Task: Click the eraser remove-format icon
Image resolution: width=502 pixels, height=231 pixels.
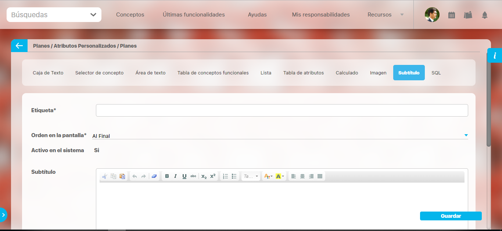Action: 154,176
